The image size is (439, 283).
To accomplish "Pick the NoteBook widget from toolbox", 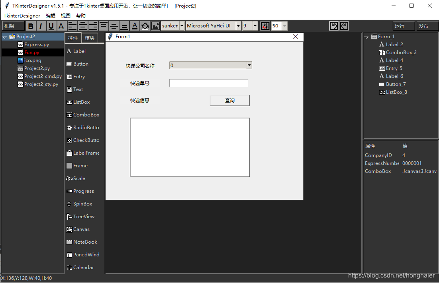I will coord(82,242).
